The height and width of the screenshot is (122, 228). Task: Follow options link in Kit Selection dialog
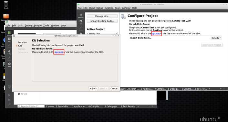click(x=59, y=52)
